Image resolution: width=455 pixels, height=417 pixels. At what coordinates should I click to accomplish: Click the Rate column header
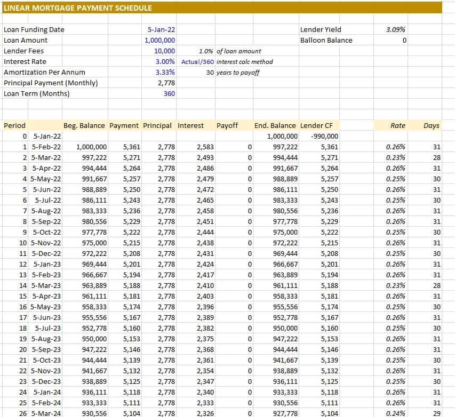tap(397, 126)
